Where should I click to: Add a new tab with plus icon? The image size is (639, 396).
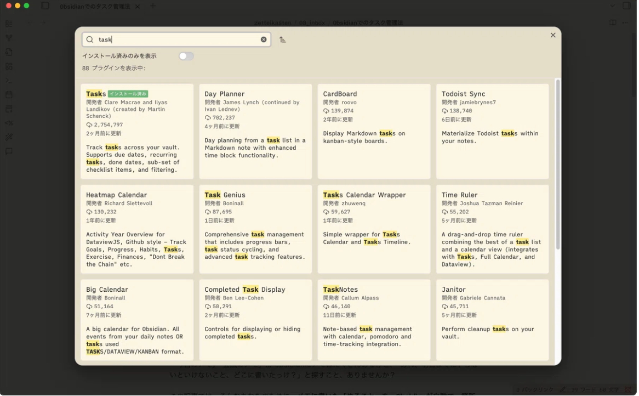click(153, 5)
